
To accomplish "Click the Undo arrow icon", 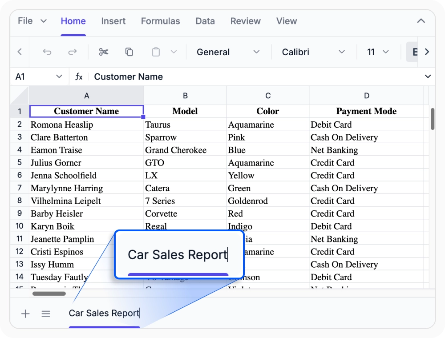I will coord(47,52).
